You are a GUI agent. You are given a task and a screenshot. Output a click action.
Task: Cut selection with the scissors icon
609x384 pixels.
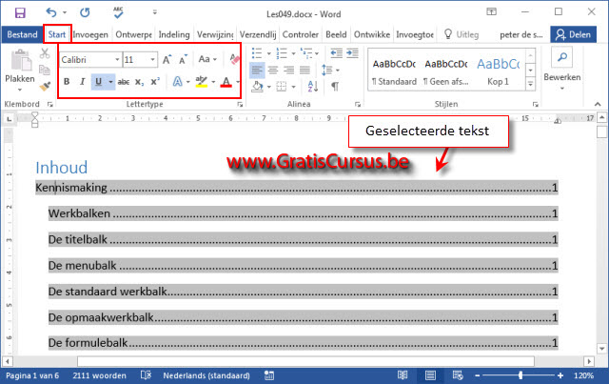[45, 53]
